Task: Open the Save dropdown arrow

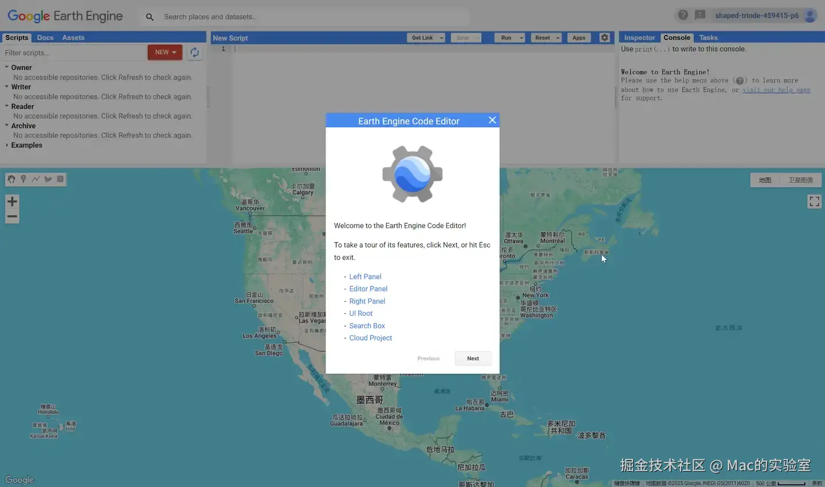Action: click(x=477, y=38)
